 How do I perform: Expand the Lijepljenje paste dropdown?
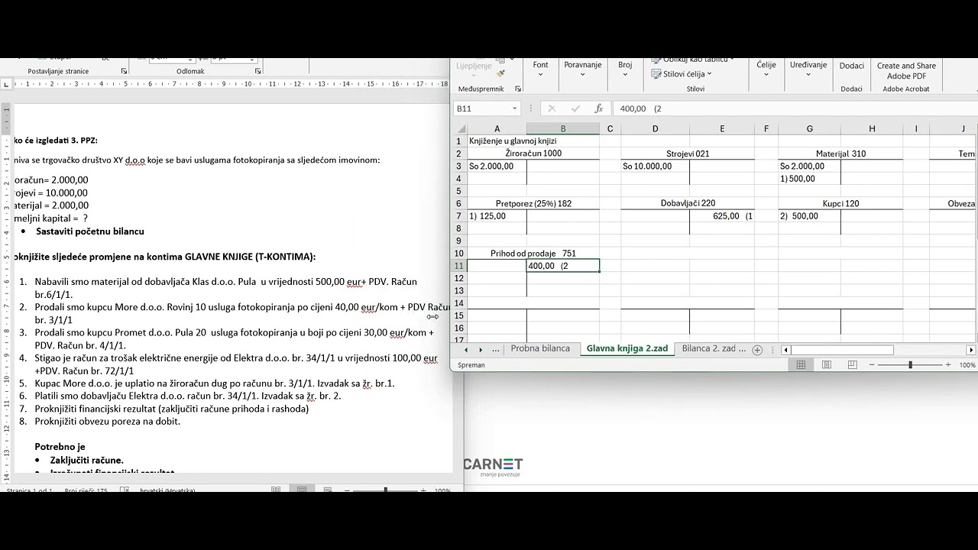[x=474, y=76]
